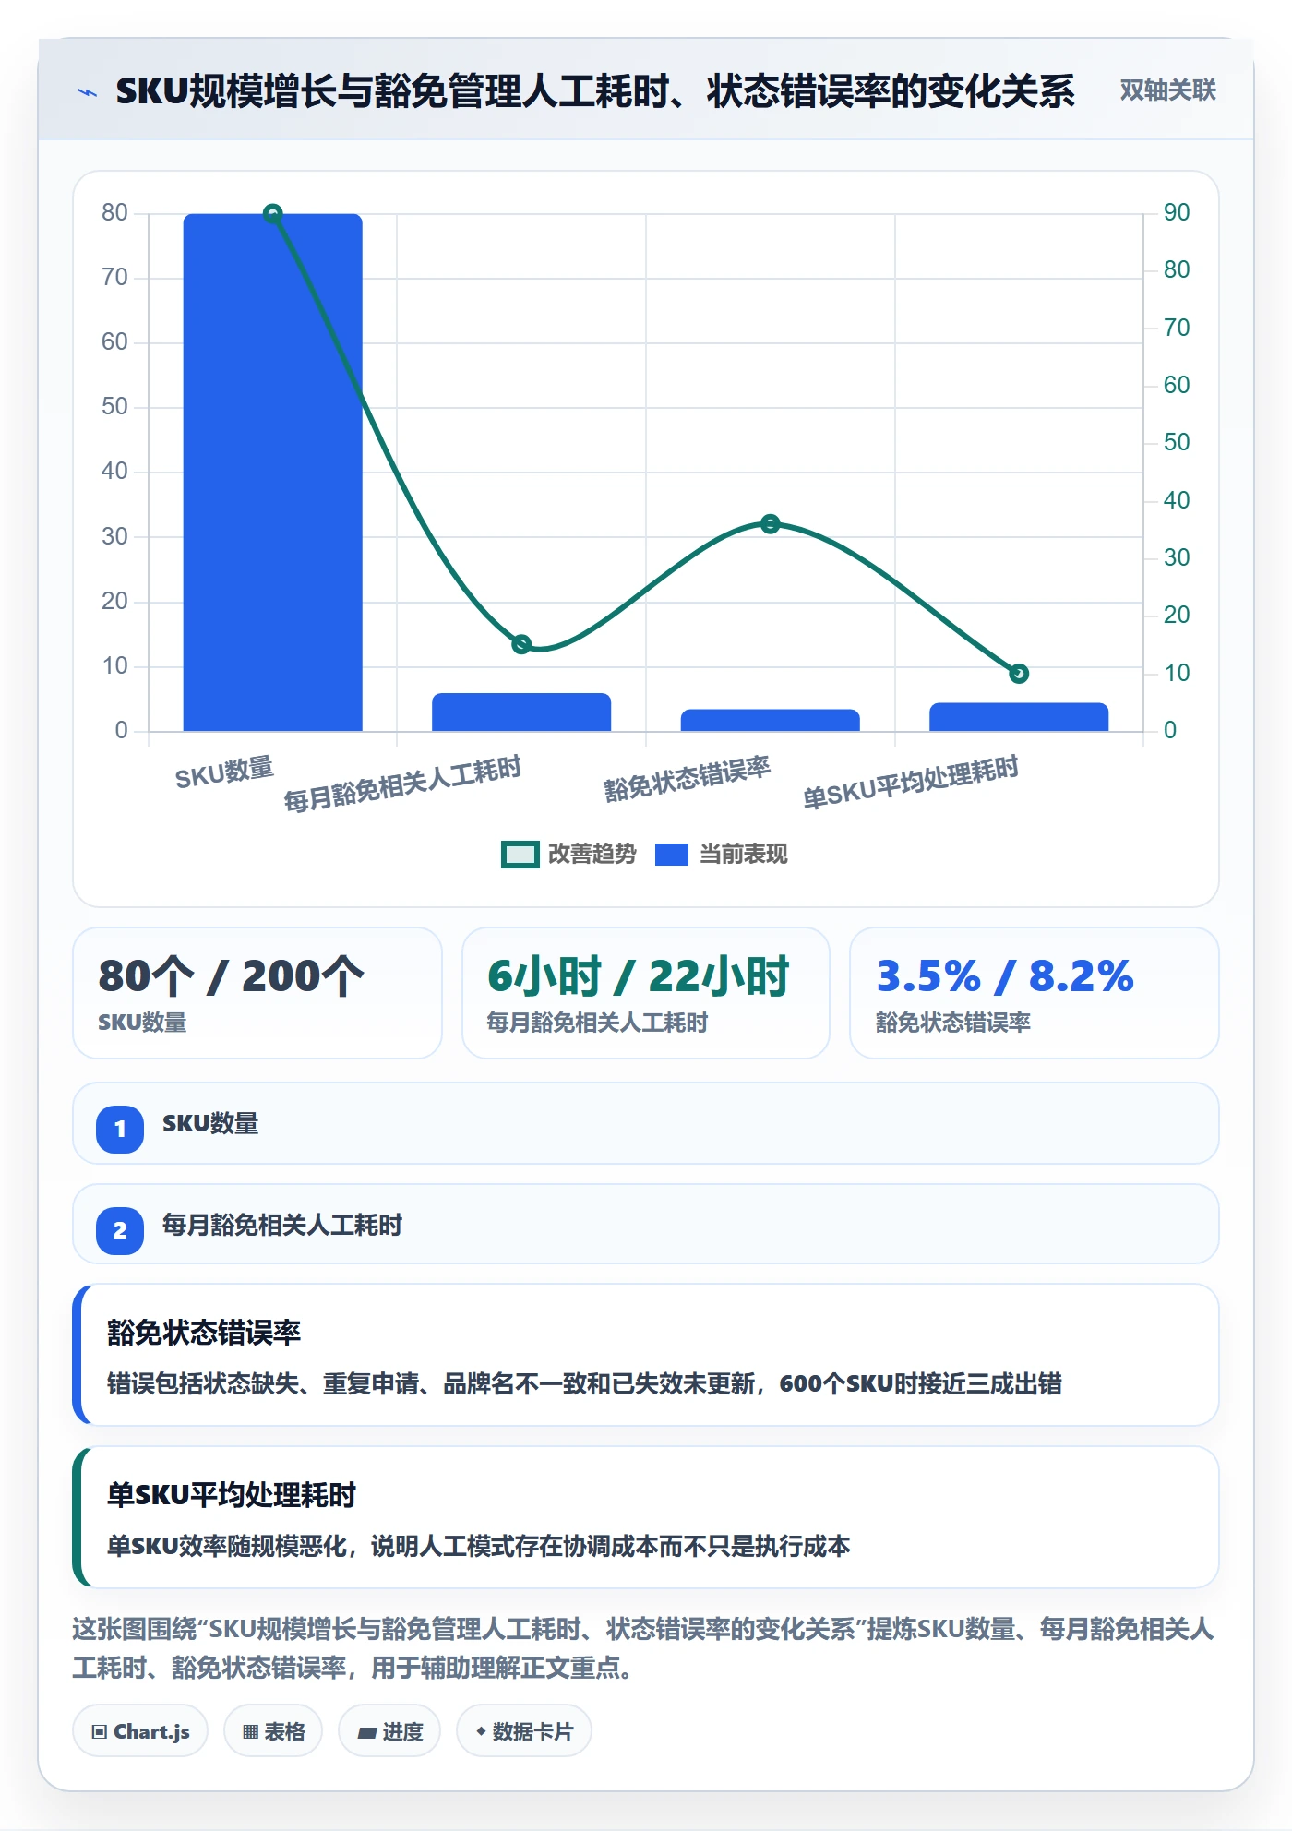Select the 6小时 / 22小时 data card
The image size is (1292, 1831).
point(646,993)
